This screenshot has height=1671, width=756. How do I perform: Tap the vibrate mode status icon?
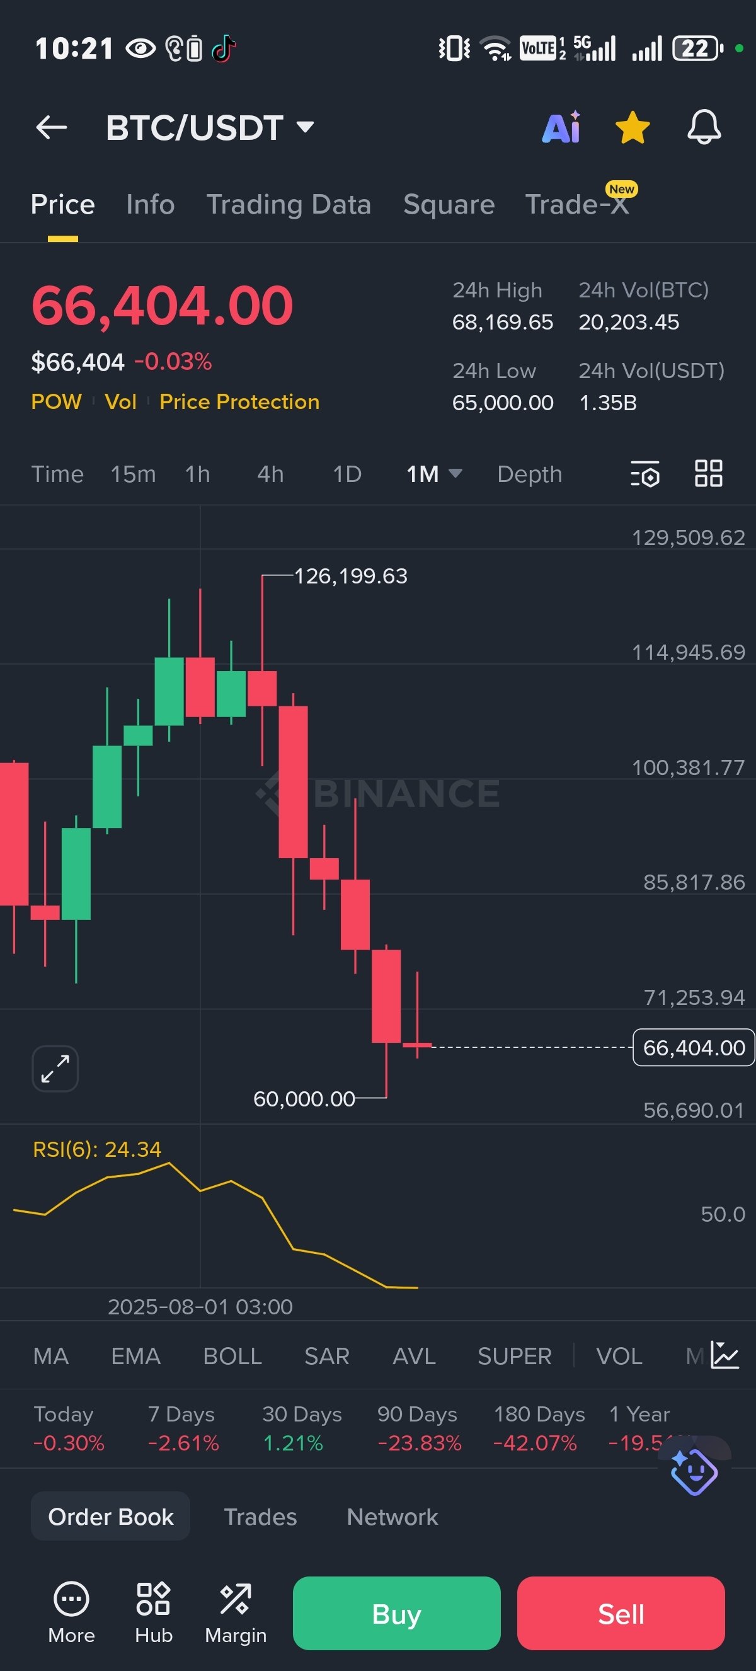[454, 49]
